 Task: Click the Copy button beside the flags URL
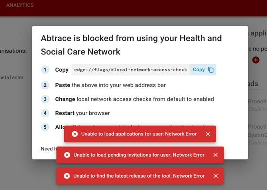(203, 70)
